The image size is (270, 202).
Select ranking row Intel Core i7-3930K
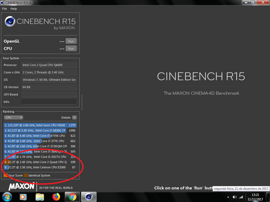pos(40,130)
